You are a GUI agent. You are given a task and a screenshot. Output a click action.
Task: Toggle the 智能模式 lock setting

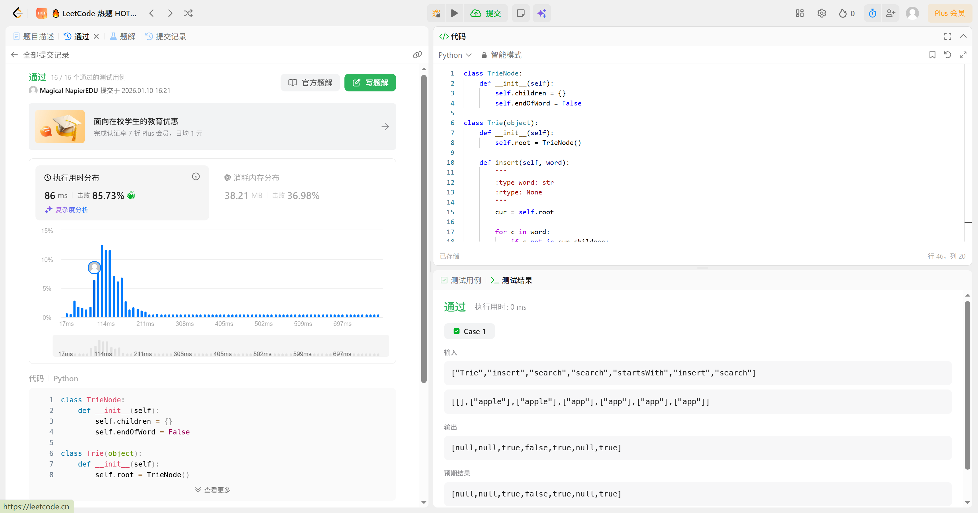click(502, 55)
